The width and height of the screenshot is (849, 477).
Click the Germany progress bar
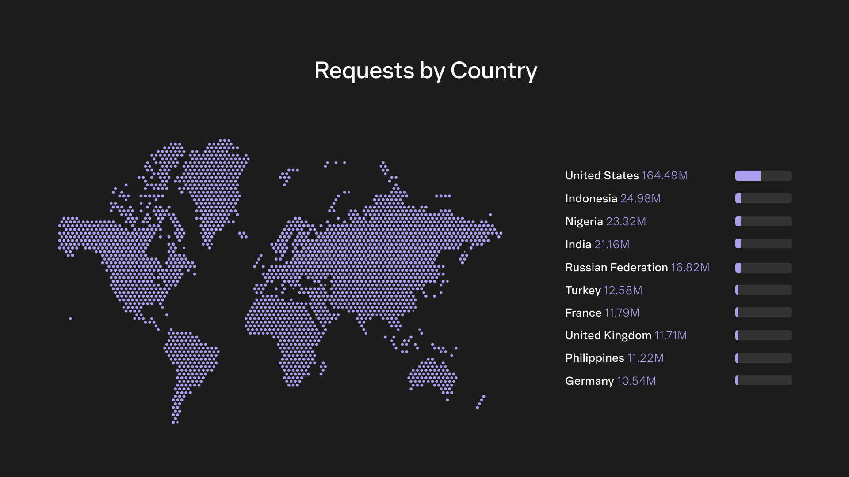tap(763, 381)
